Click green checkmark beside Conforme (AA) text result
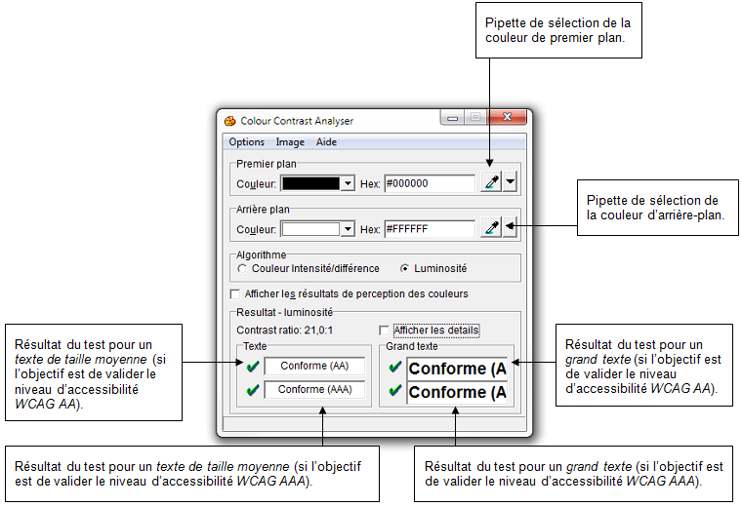 [252, 367]
